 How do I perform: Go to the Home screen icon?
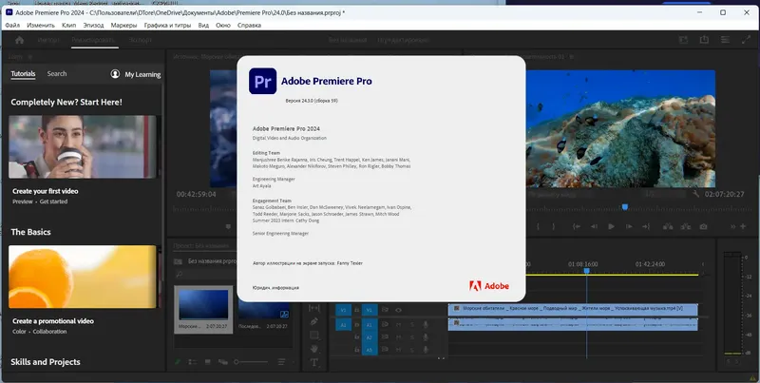19,40
